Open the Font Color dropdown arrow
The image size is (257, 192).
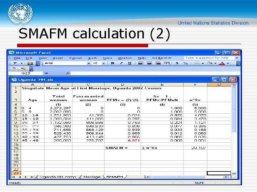(228, 63)
